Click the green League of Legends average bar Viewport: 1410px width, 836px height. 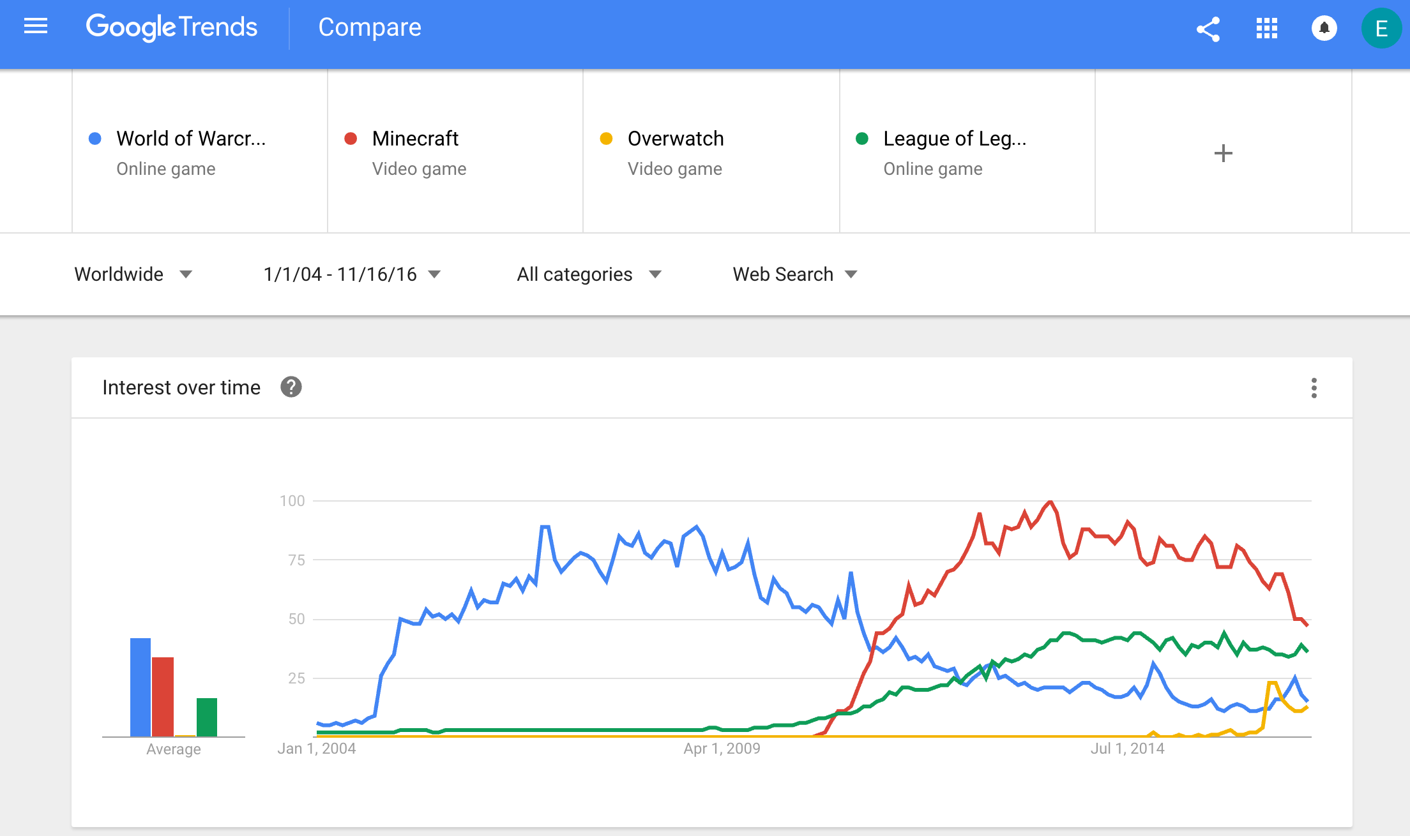tap(207, 717)
